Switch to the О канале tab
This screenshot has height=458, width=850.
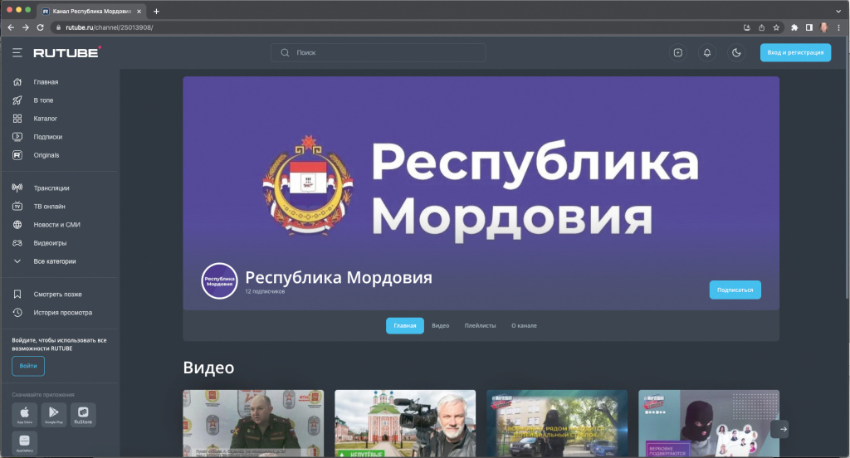point(525,325)
